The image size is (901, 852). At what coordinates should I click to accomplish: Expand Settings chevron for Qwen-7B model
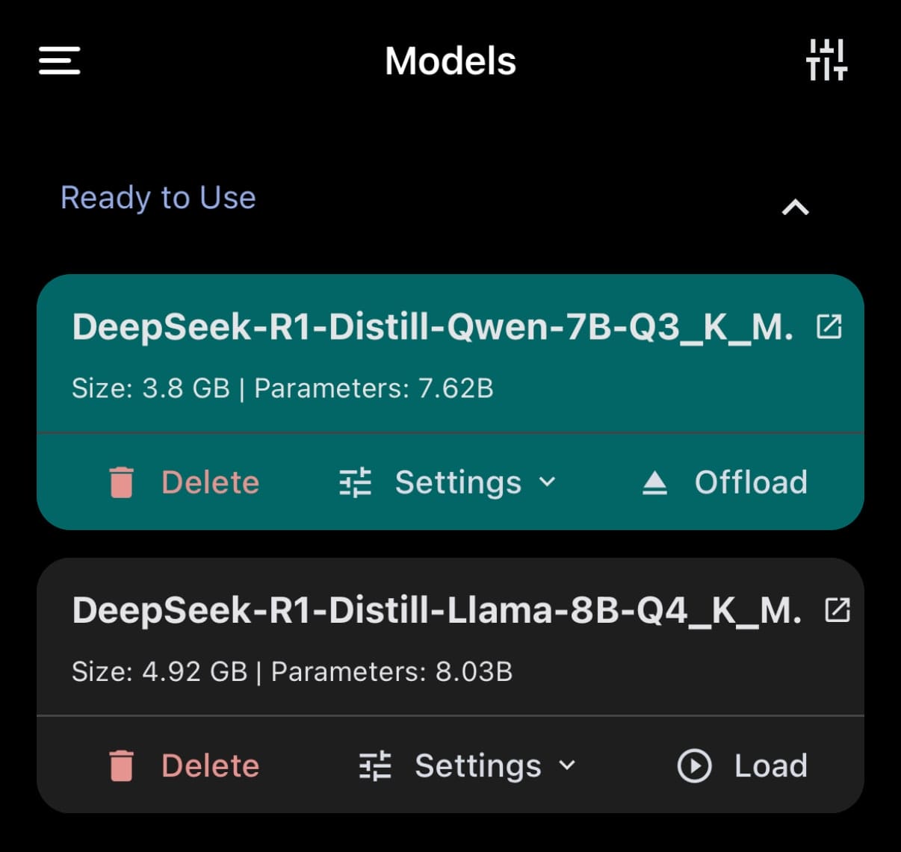coord(548,482)
